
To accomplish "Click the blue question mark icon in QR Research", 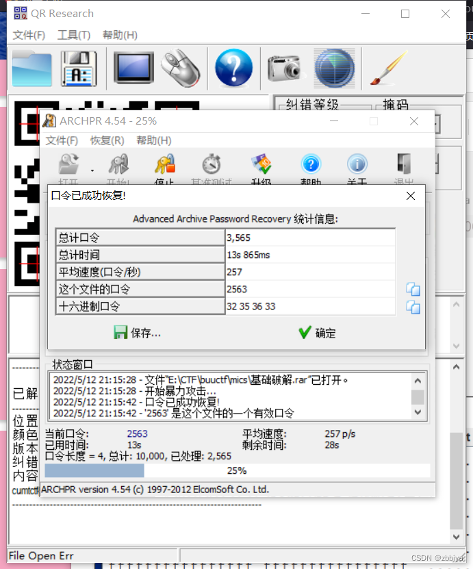I will tap(234, 68).
